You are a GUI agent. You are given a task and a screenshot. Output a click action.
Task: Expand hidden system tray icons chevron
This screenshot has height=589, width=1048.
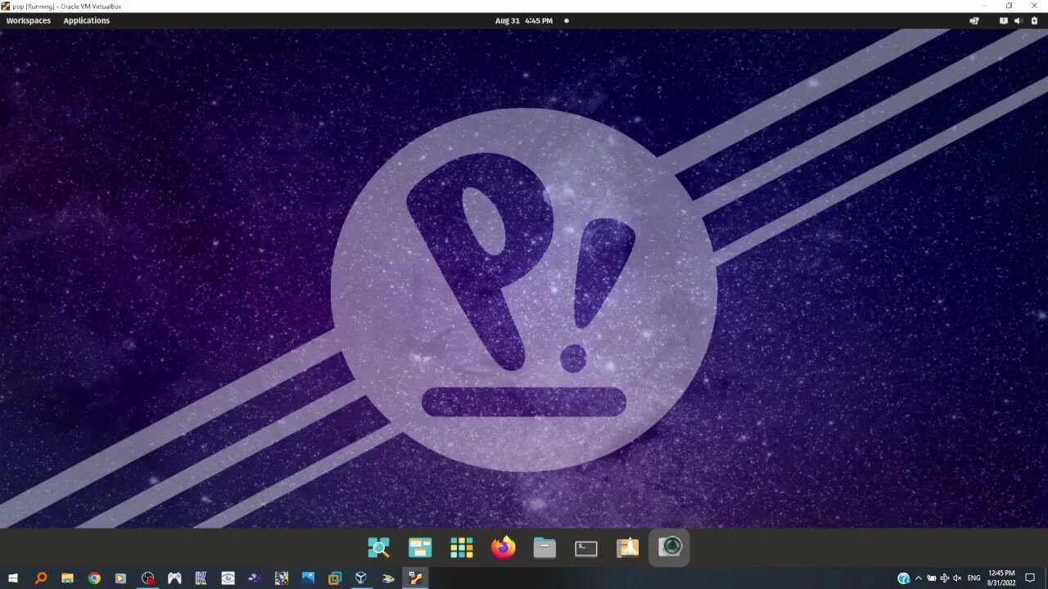click(918, 578)
